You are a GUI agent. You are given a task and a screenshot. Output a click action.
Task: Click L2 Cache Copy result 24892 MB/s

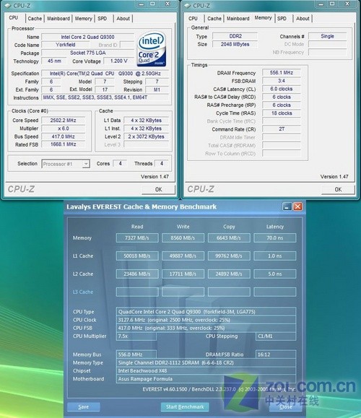click(229, 274)
